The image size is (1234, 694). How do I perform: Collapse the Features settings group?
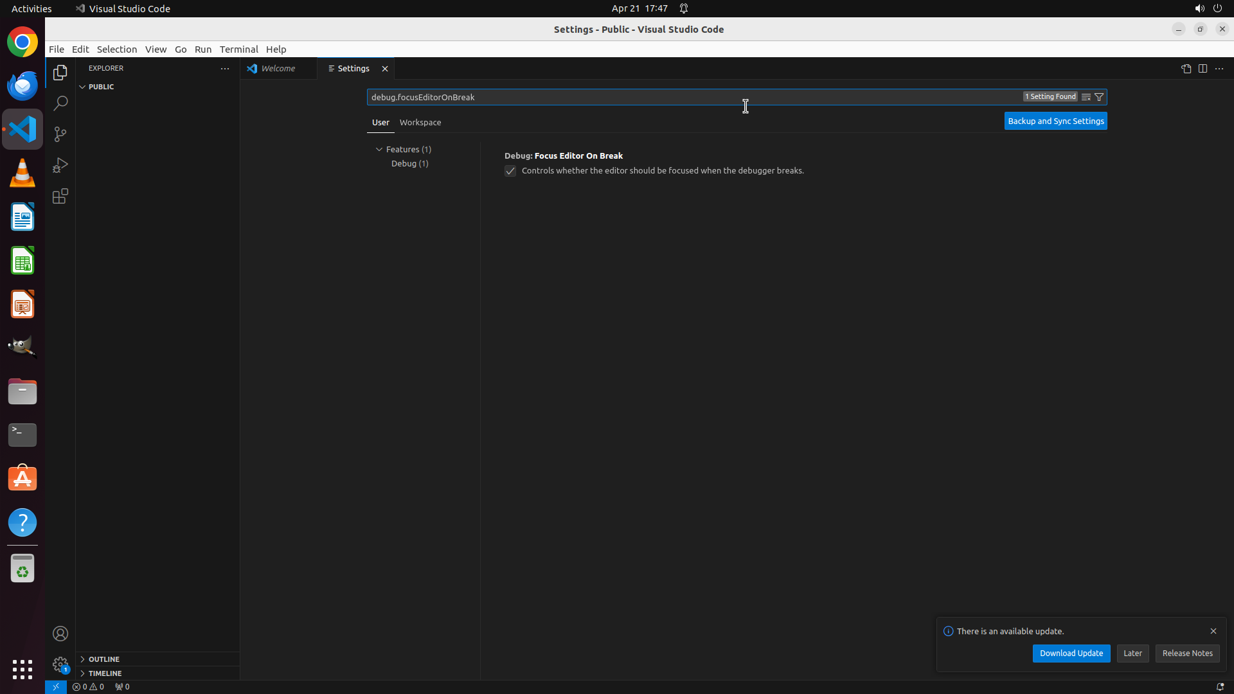[x=379, y=149]
